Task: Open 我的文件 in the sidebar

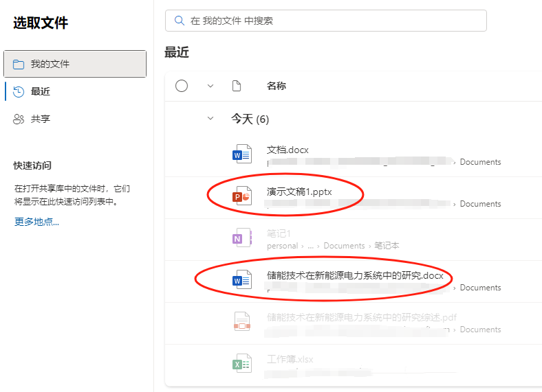Action: tap(74, 64)
